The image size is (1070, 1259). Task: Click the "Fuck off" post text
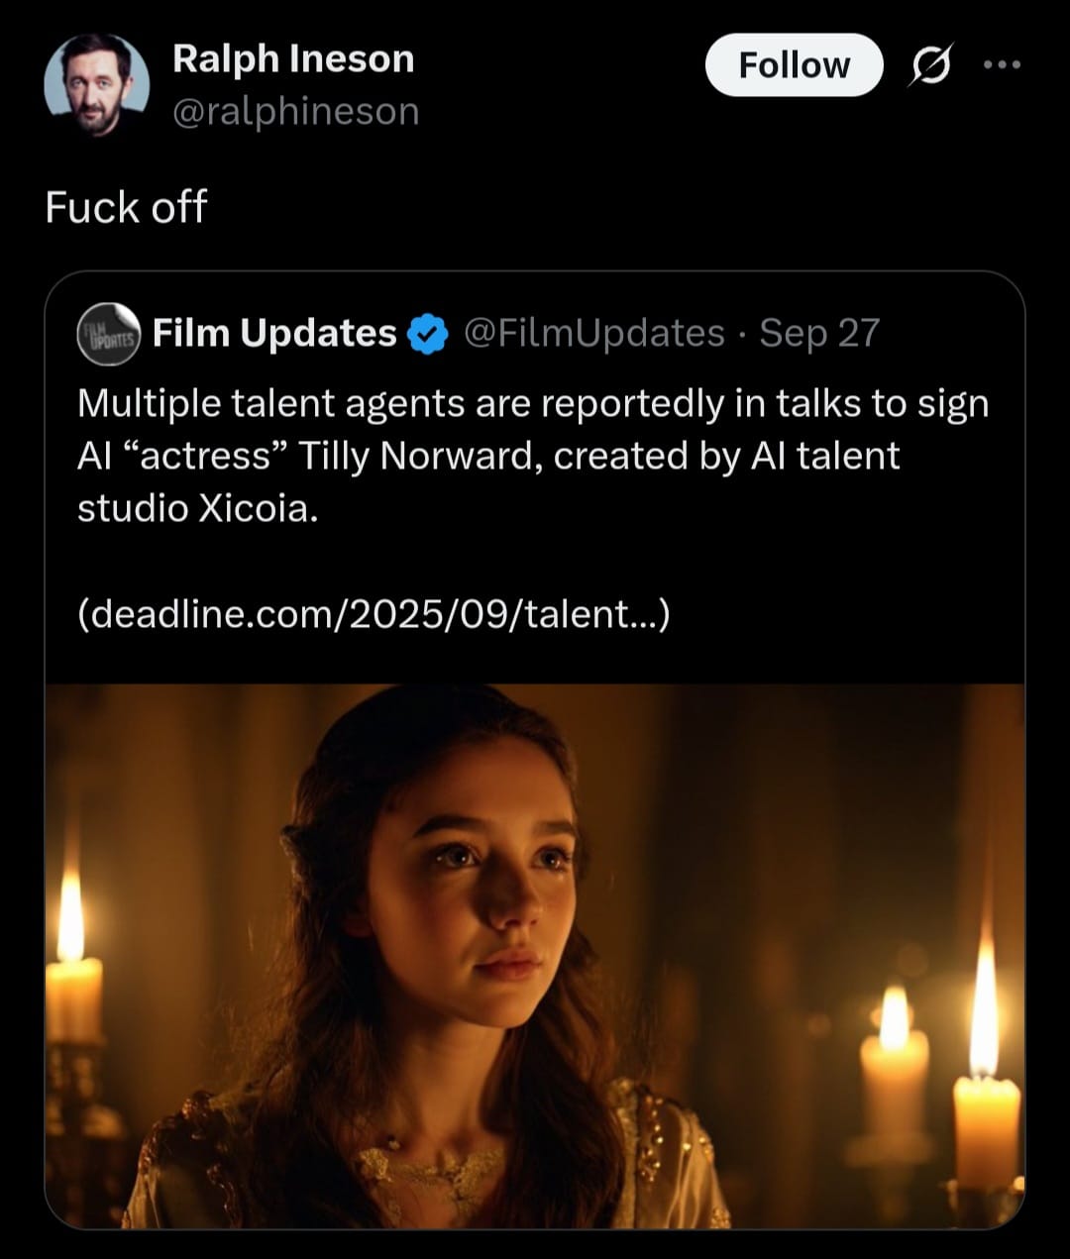pyautogui.click(x=126, y=208)
